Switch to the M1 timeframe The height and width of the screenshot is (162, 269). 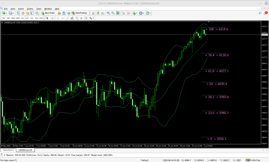click(x=3, y=18)
